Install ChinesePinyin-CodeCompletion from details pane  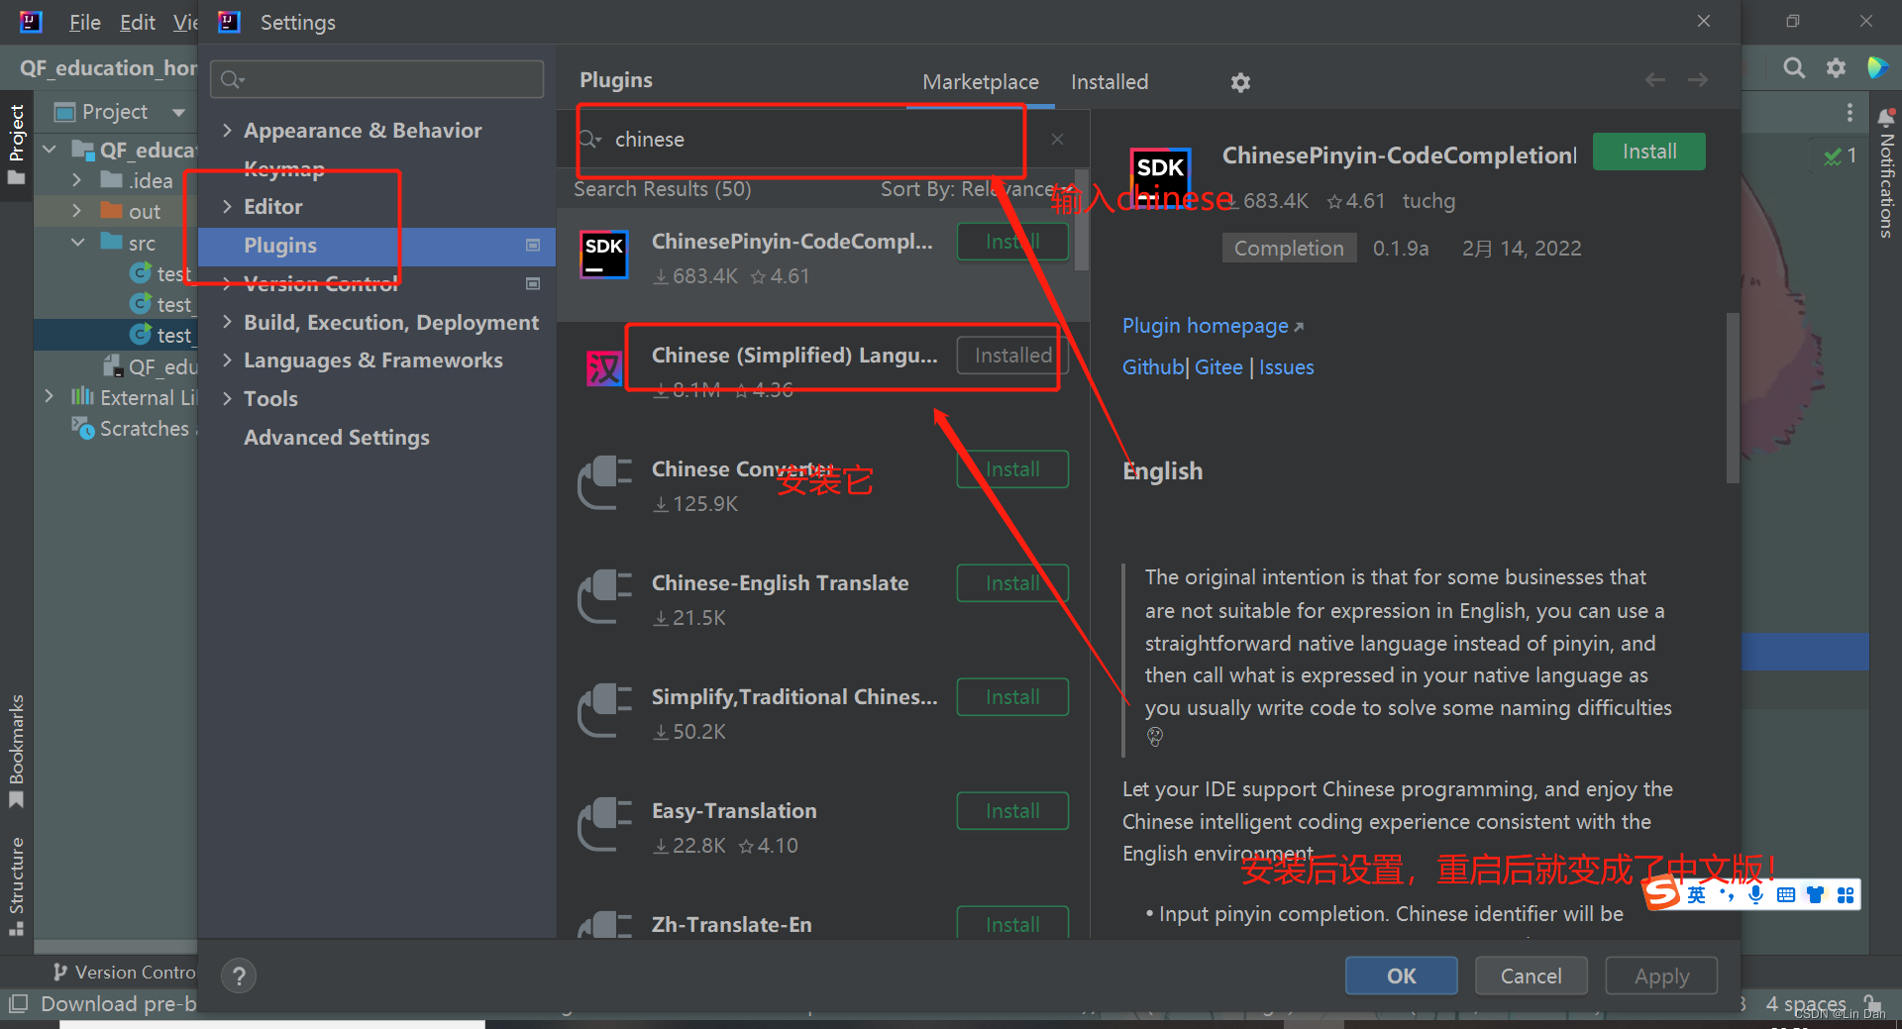pyautogui.click(x=1648, y=152)
